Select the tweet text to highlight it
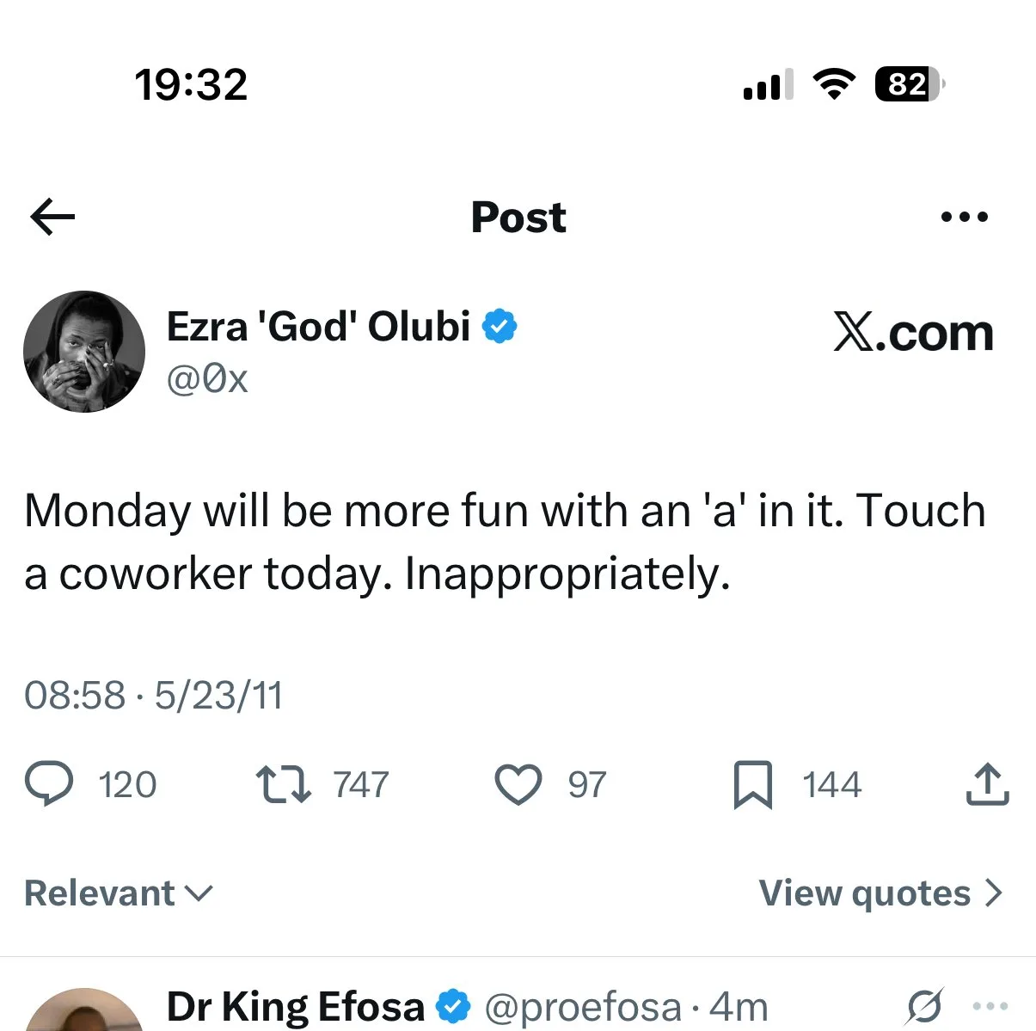 (x=505, y=542)
